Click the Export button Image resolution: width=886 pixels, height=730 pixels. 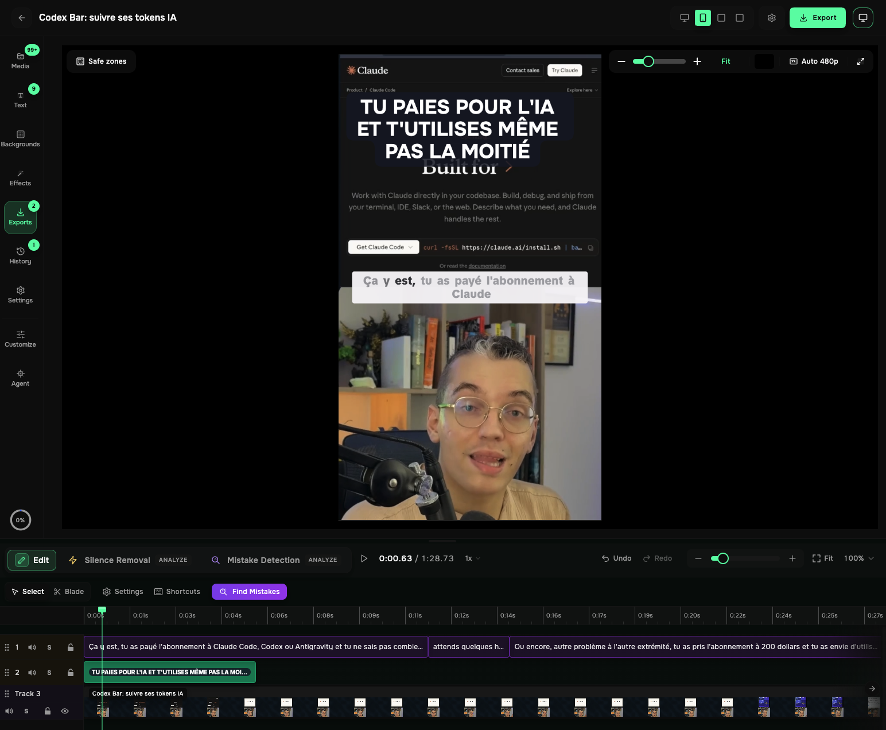coord(818,18)
